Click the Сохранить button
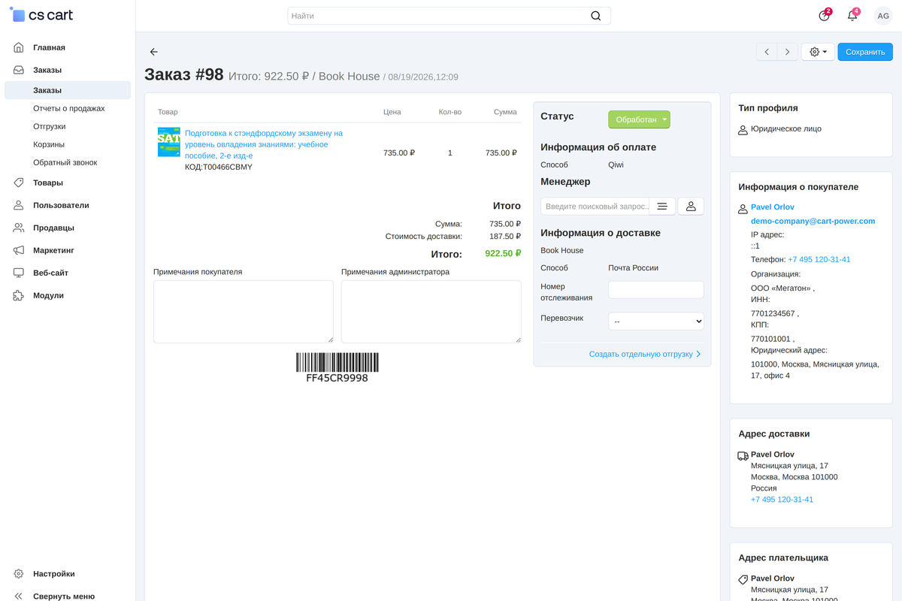The image size is (902, 601). (x=865, y=52)
